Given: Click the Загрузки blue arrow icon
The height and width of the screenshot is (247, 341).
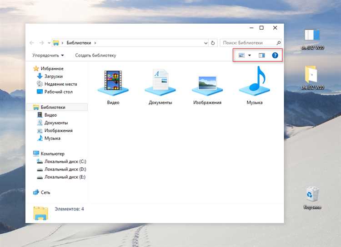Looking at the screenshot, I should click(40, 76).
